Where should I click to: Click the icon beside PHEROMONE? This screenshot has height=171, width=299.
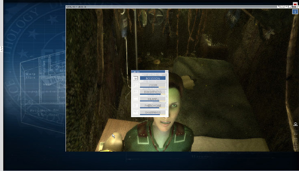pos(135,106)
